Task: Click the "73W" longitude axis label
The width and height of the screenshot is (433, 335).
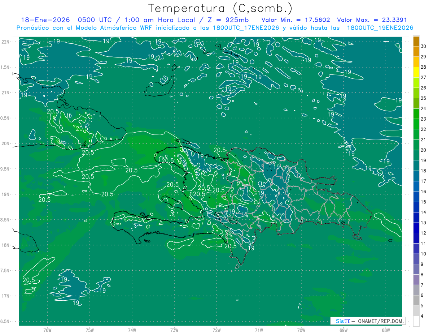Action: point(174,330)
